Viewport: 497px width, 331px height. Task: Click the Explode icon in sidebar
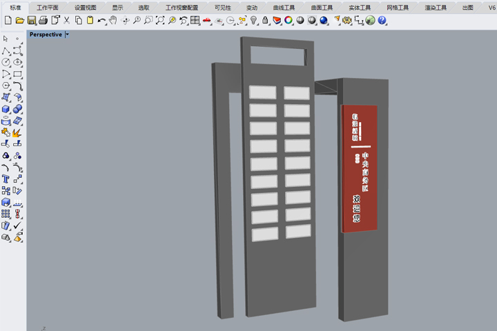pos(17,132)
